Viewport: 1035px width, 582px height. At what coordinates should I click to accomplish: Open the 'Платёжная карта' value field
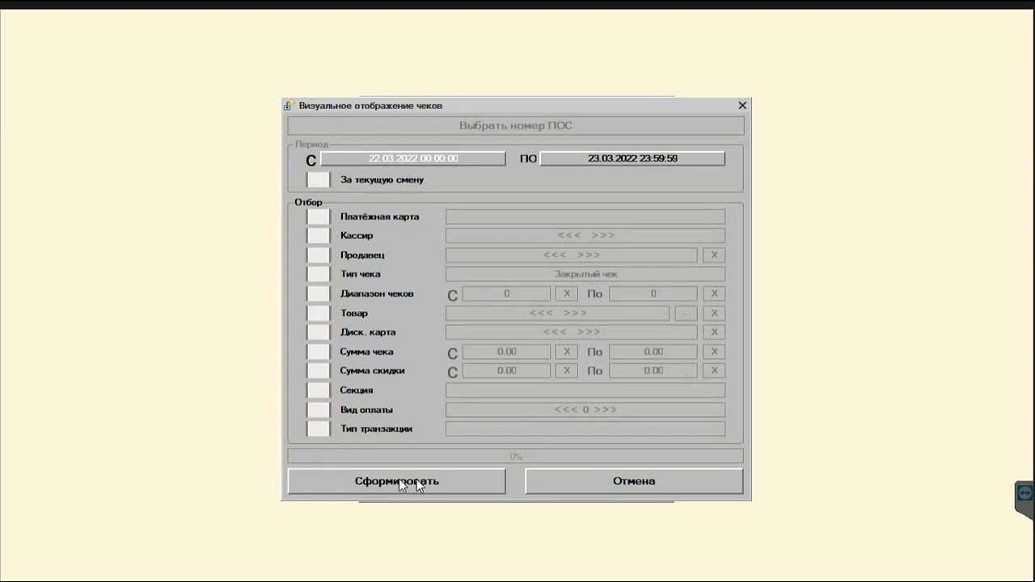click(x=585, y=217)
